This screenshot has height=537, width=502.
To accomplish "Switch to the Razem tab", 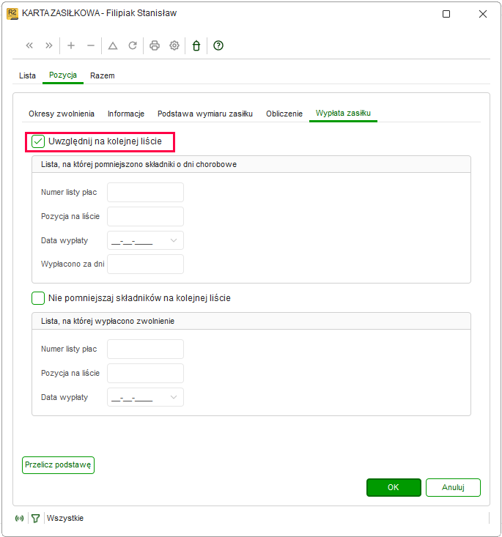I will click(x=102, y=75).
